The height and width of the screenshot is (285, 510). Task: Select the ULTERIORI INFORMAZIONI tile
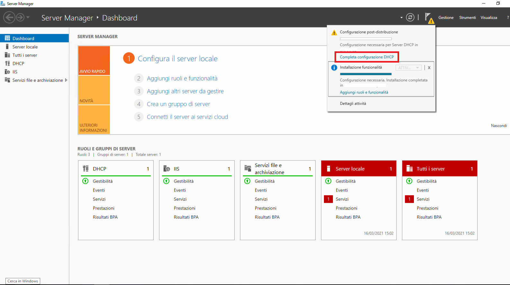pyautogui.click(x=94, y=119)
